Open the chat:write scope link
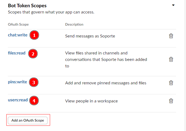 (18, 35)
